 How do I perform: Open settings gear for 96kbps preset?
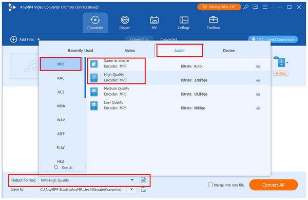pos(258,108)
